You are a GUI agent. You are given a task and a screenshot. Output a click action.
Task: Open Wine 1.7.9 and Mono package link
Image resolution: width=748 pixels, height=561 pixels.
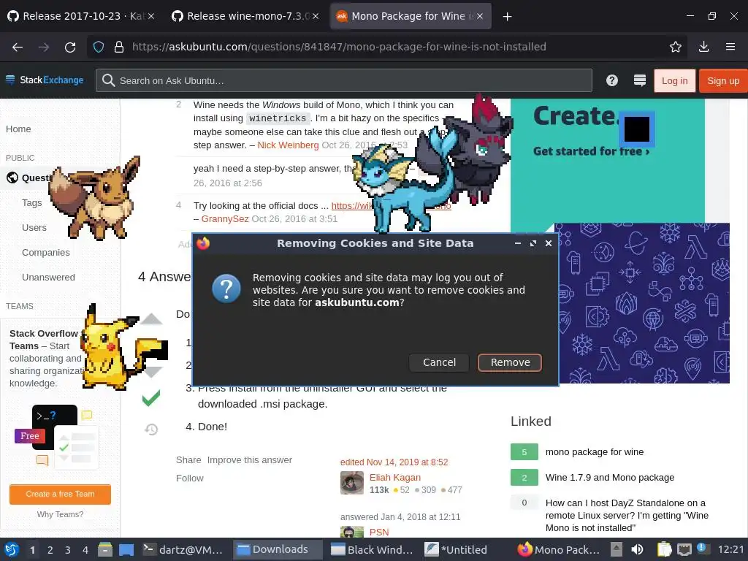pyautogui.click(x=610, y=478)
